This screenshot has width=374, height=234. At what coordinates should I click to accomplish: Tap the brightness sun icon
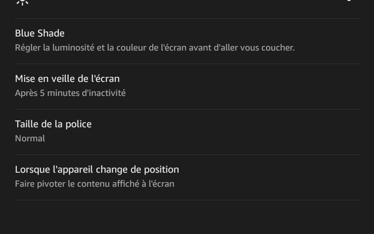(x=22, y=2)
